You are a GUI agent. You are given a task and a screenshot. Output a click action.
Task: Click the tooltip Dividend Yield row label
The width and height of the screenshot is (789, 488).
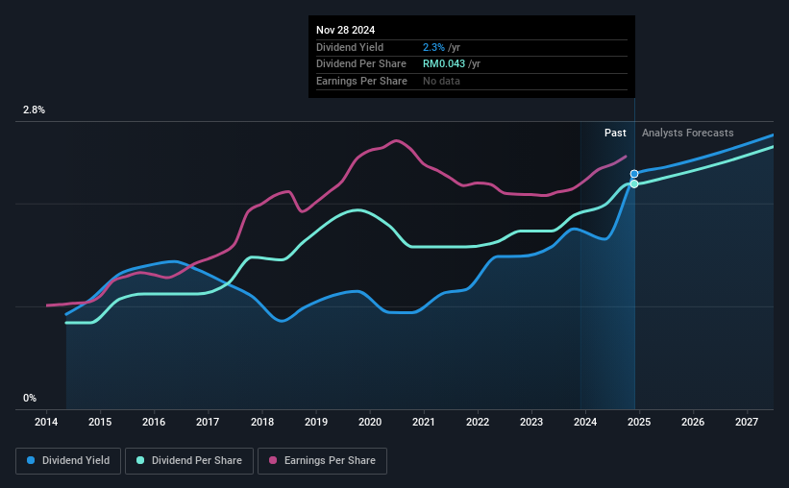point(350,47)
